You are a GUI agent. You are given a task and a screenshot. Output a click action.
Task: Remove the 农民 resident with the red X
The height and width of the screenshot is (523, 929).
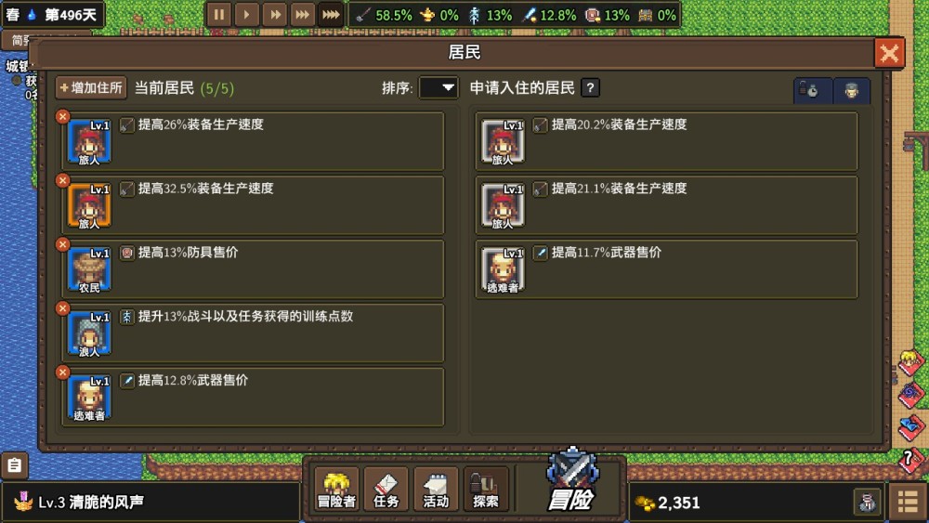pos(63,244)
